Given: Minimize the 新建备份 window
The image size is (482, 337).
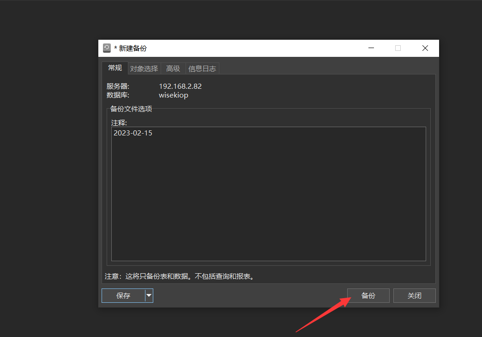Looking at the screenshot, I should coord(371,48).
